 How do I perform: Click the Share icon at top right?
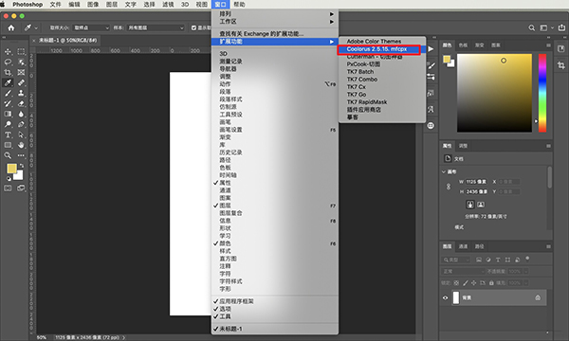coord(561,27)
